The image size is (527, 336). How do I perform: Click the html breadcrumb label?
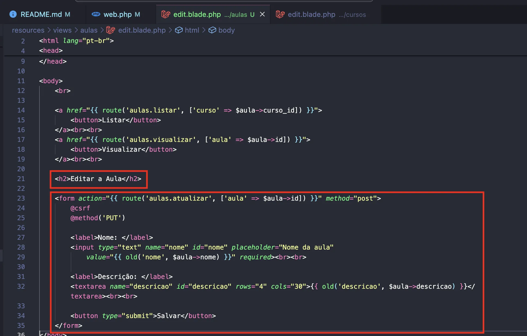click(x=192, y=30)
